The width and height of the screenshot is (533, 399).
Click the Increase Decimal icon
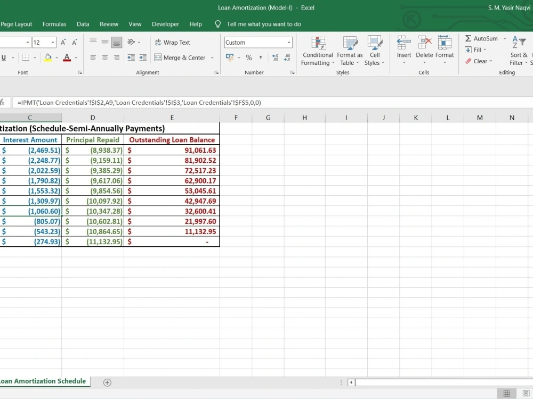[274, 57]
